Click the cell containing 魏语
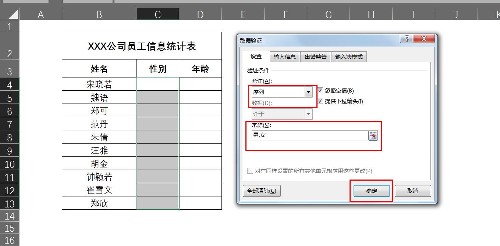Screen dimensions: 500x246 pyautogui.click(x=99, y=97)
